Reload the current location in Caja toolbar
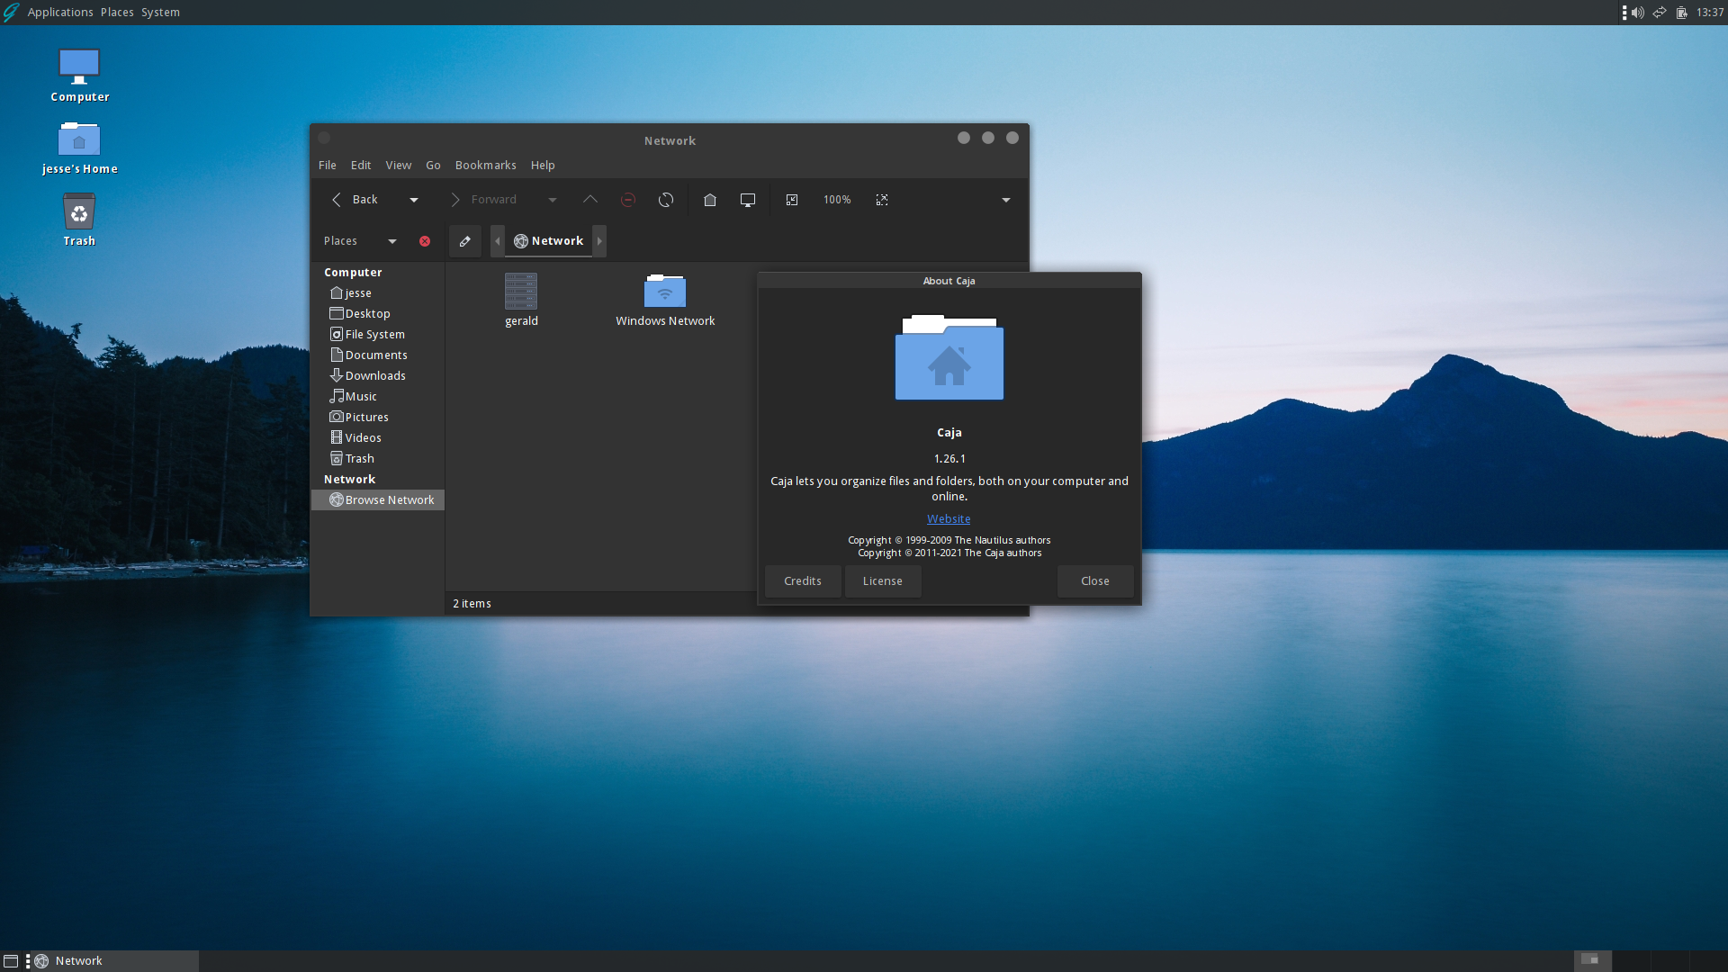The width and height of the screenshot is (1728, 972). (666, 200)
